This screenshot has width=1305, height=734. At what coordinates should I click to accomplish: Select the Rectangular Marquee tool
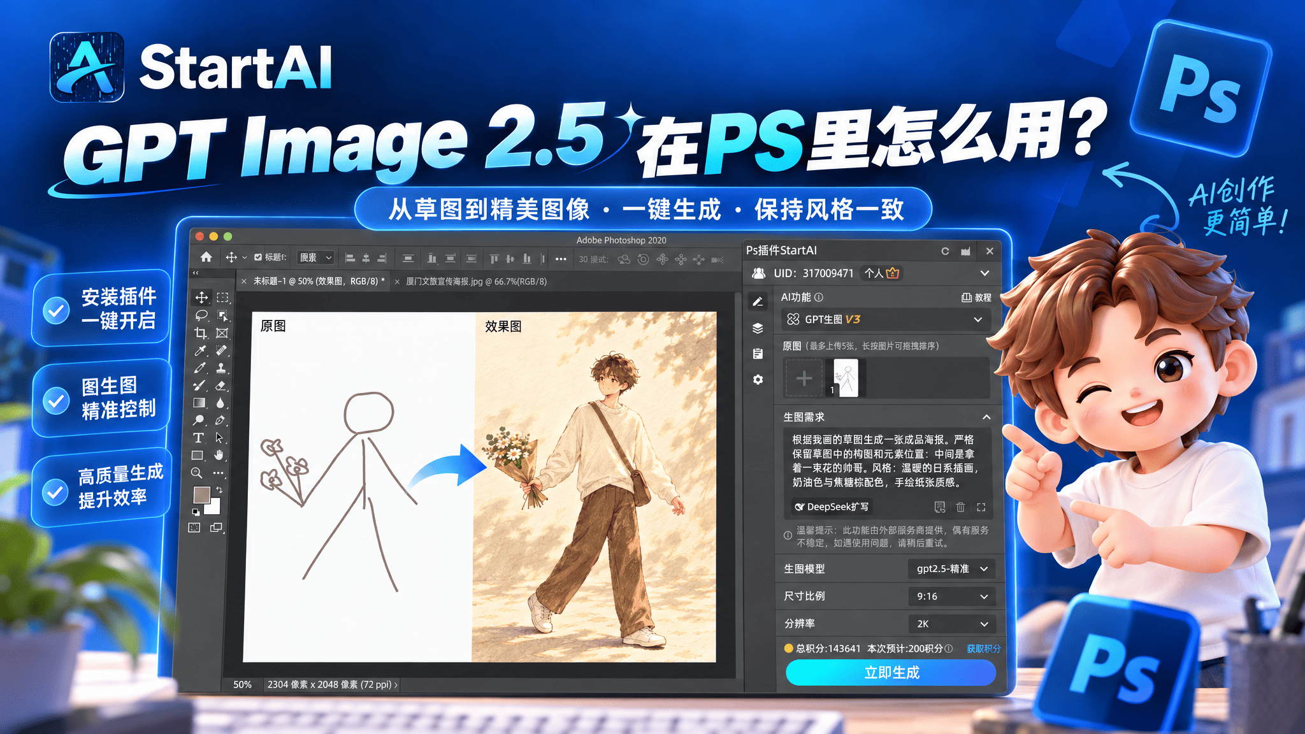coord(222,298)
